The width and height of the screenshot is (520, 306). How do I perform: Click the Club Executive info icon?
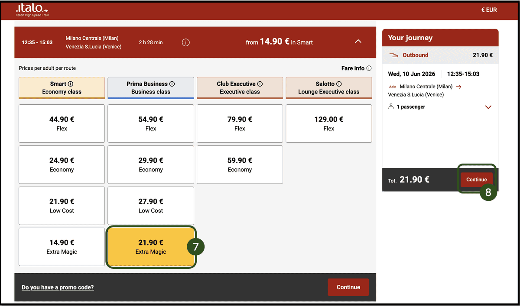(x=260, y=84)
